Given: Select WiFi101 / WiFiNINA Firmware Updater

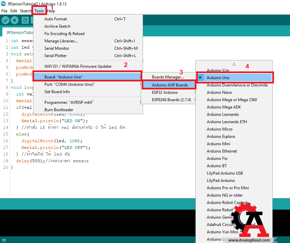Looking at the screenshot, I should pos(88,66).
